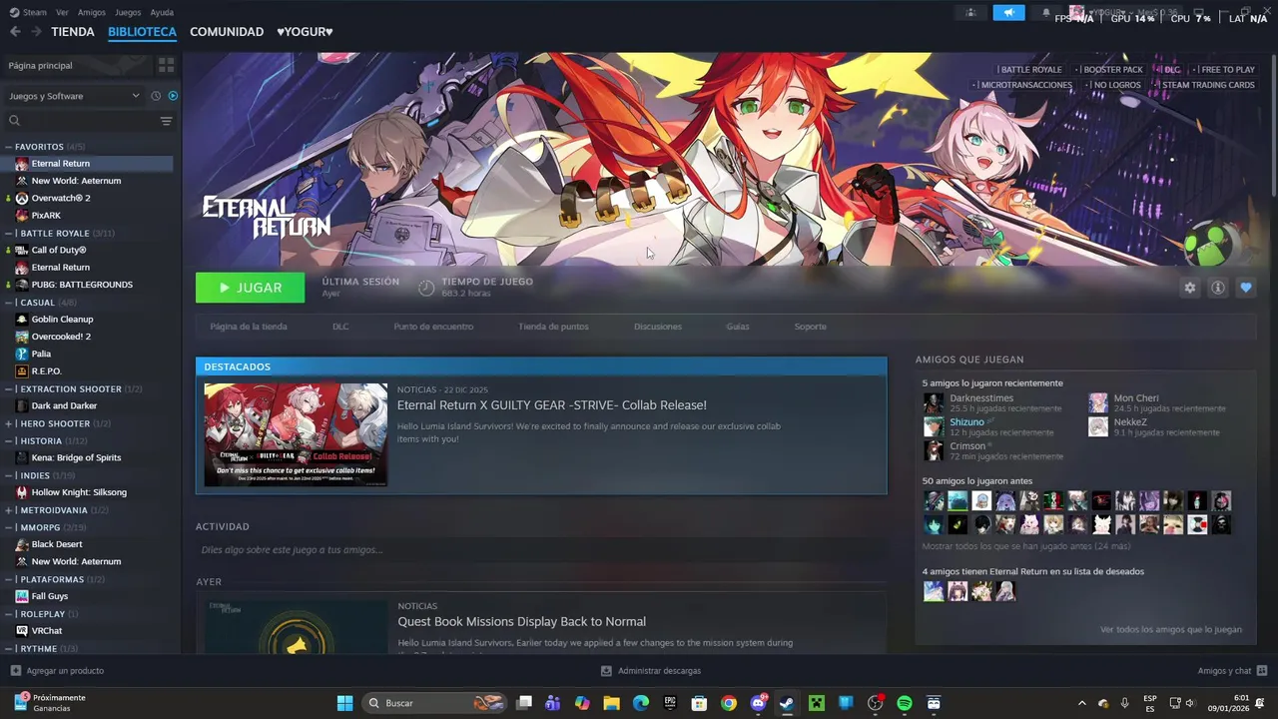This screenshot has height=719, width=1278.
Task: Collapse the HERO SHOOTER category
Action: click(9, 423)
